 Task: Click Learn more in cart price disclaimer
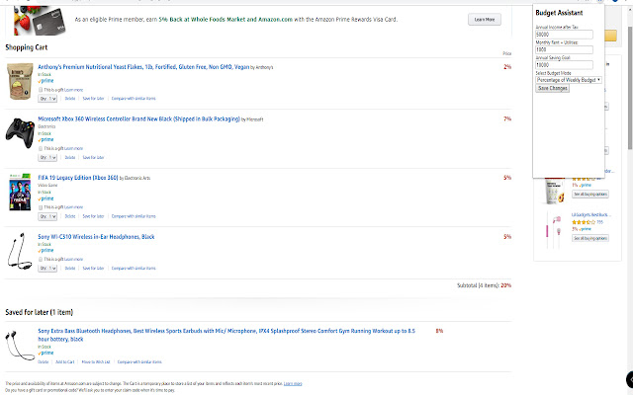pos(293,384)
